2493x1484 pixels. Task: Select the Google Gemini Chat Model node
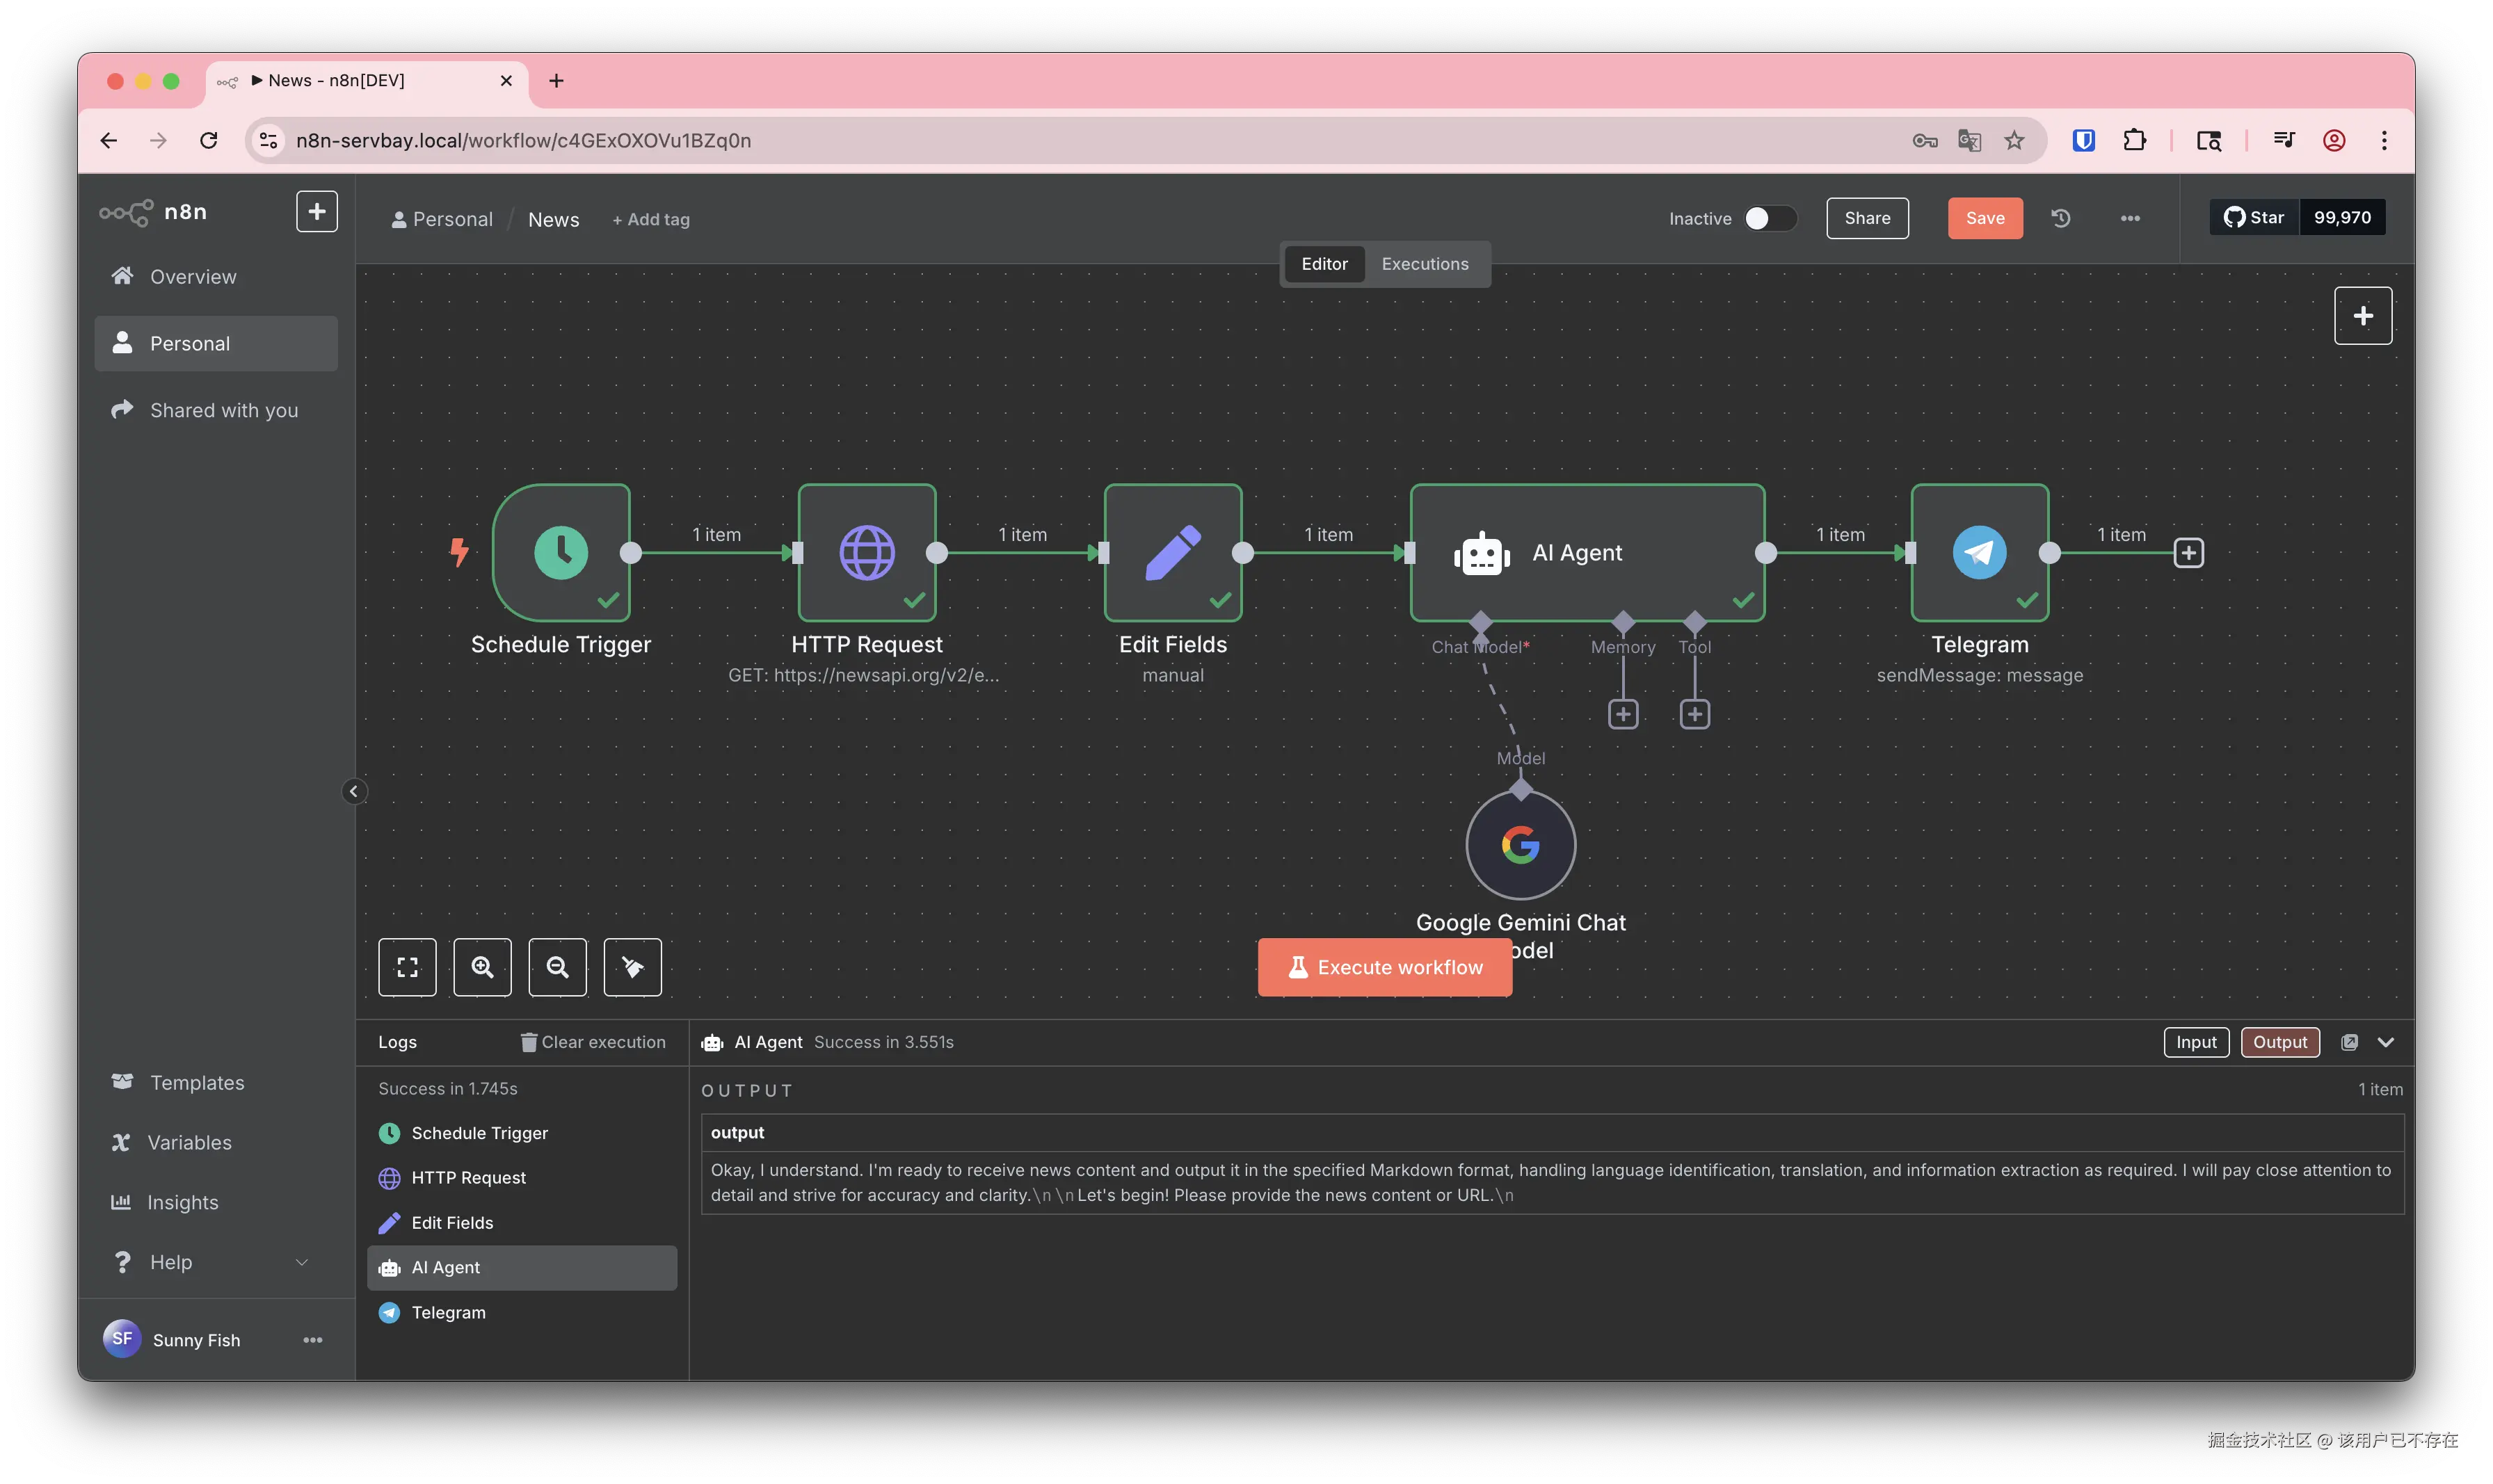[x=1520, y=845]
